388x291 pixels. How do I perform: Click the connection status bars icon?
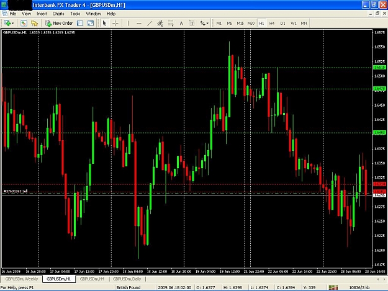333,287
